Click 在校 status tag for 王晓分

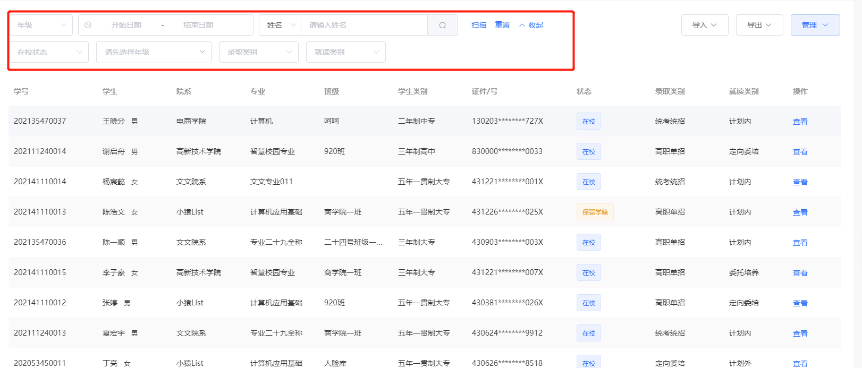(x=589, y=122)
